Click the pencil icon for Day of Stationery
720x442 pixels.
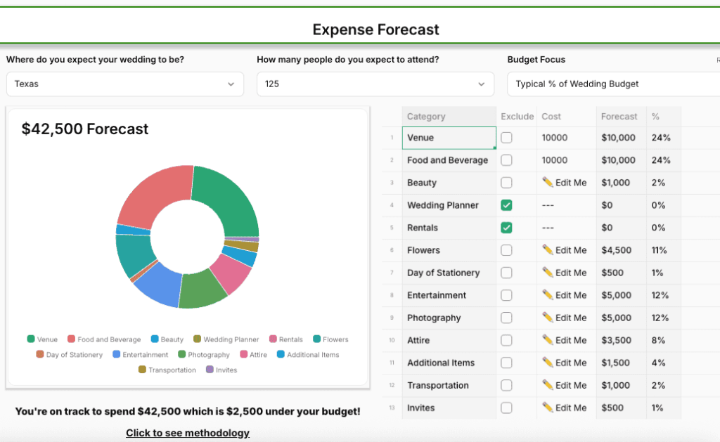(x=548, y=272)
